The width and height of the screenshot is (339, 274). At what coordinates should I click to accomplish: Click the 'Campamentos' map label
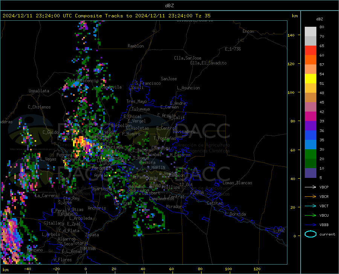(x=162, y=199)
